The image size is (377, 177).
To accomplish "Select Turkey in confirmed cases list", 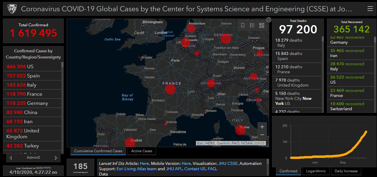I will click(x=32, y=146).
